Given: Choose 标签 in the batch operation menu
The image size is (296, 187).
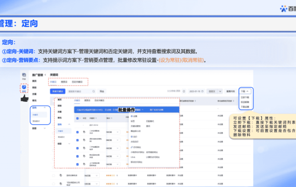Looking at the screenshot, I should point(133,121).
